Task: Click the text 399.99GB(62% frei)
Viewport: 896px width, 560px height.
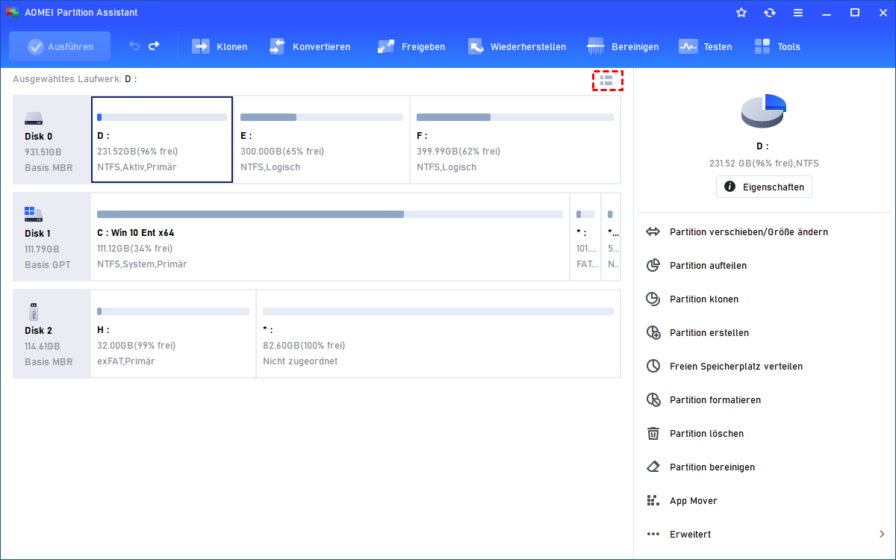Action: point(458,152)
